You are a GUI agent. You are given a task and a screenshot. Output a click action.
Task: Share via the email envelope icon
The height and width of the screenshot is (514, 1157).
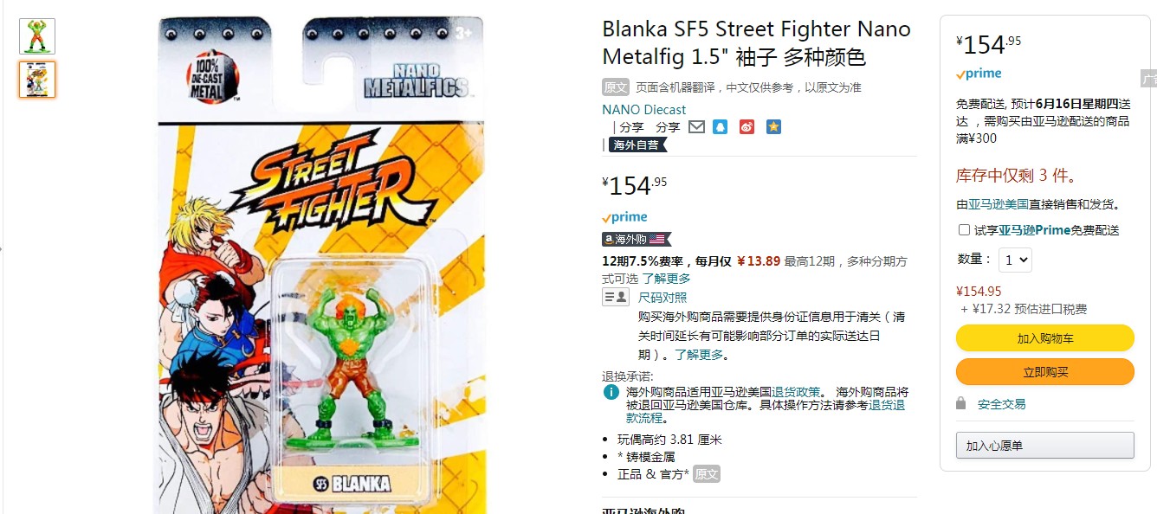(696, 127)
